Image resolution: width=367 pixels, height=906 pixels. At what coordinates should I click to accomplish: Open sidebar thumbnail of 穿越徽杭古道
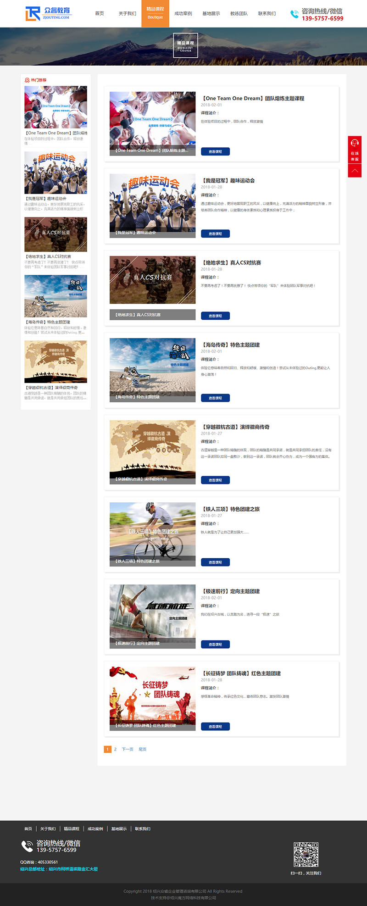[x=56, y=361]
